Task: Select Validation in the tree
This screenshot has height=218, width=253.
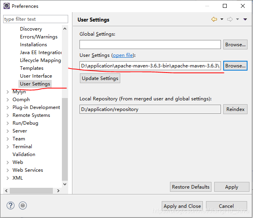Action: [24, 154]
